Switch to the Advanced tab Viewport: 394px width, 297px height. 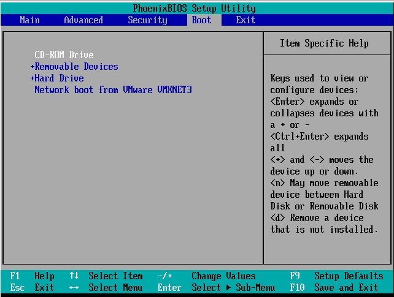point(83,20)
